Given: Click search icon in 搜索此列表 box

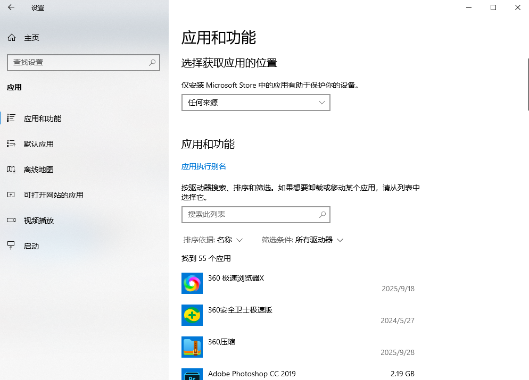Looking at the screenshot, I should (x=322, y=215).
